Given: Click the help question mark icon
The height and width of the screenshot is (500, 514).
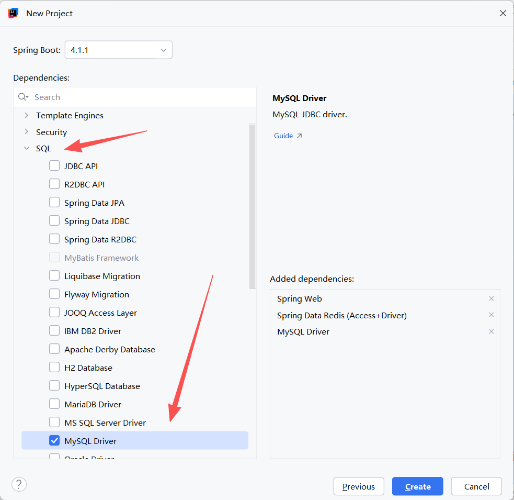Looking at the screenshot, I should coord(19,485).
